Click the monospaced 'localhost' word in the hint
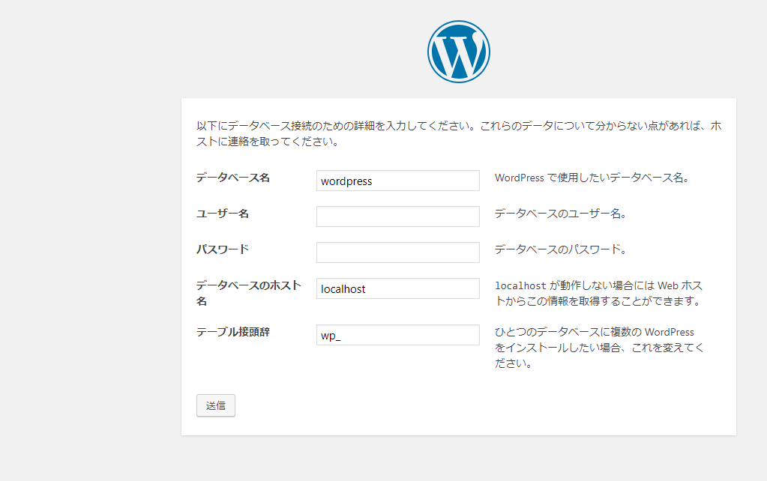This screenshot has width=767, height=481. coord(521,286)
